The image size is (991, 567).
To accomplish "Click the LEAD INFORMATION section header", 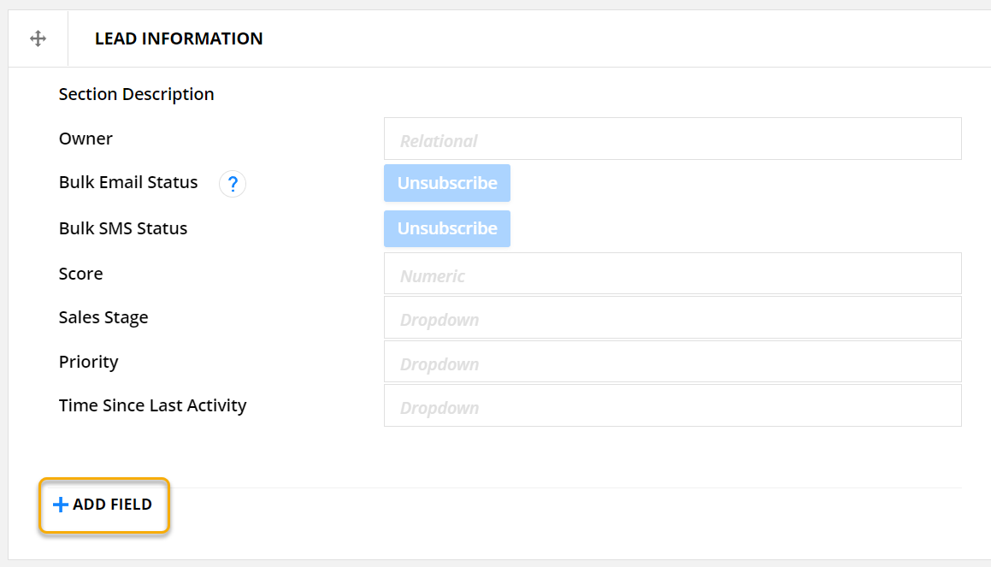I will point(179,38).
